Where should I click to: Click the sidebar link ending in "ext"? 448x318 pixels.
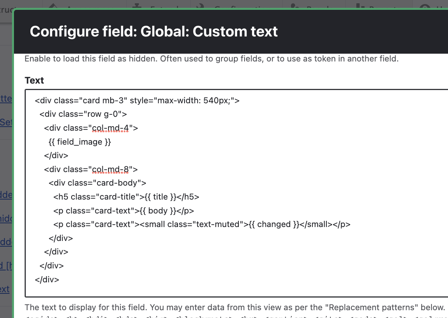5,289
